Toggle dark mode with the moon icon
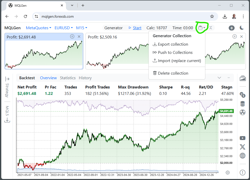250x180 pixels. [x=242, y=28]
